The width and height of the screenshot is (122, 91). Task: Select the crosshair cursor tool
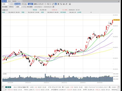coord(45,4)
